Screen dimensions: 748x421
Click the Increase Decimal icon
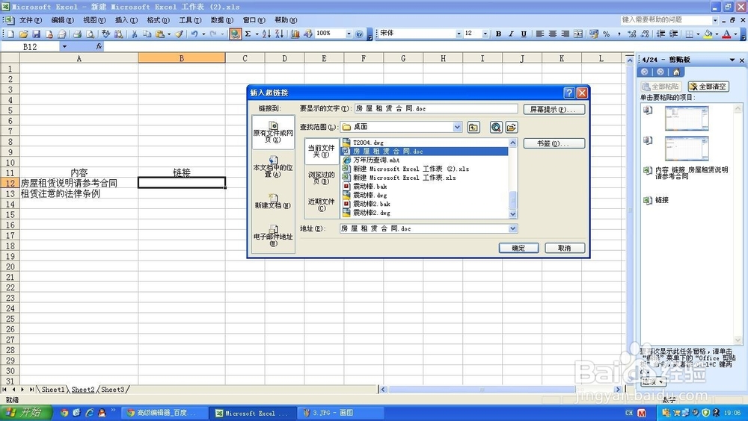[x=632, y=34]
